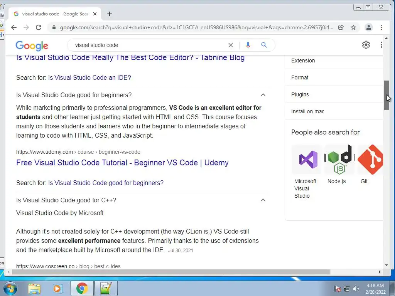The image size is (395, 296).
Task: Open the volume speaker tray icon
Action: (x=356, y=289)
